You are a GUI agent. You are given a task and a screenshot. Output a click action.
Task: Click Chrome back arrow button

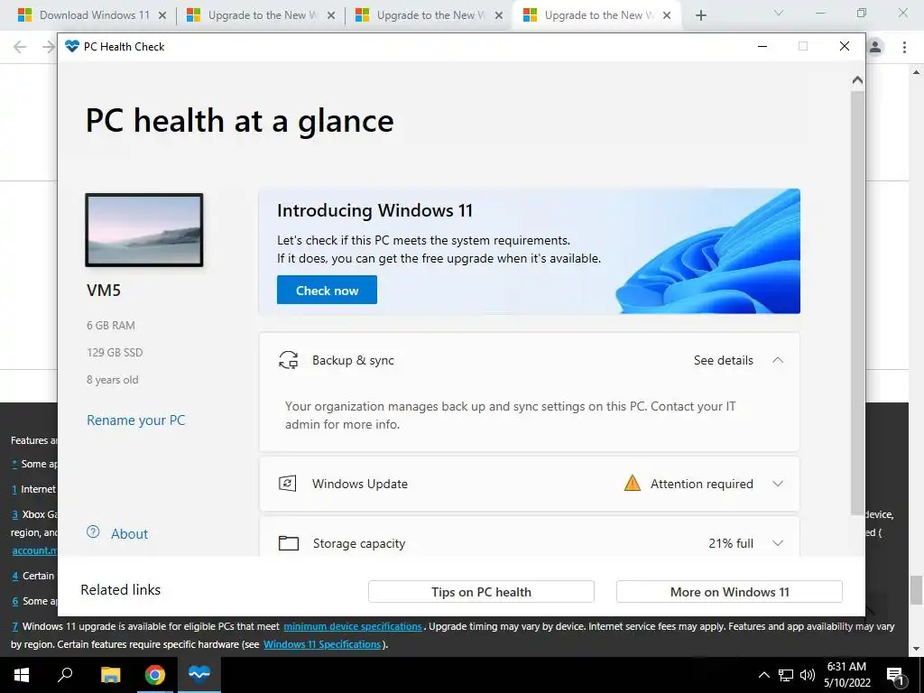point(20,47)
